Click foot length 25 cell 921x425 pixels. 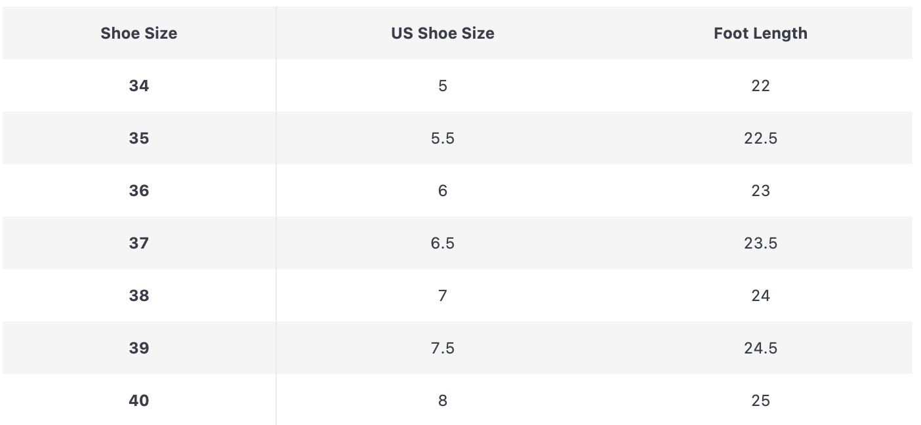point(760,401)
